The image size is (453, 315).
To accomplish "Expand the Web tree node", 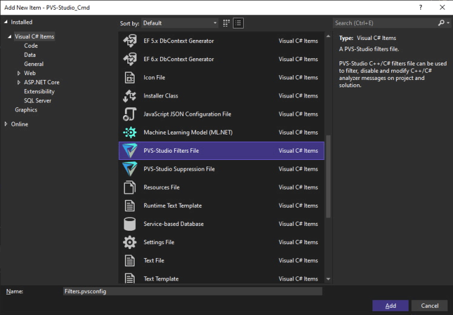I will click(19, 73).
